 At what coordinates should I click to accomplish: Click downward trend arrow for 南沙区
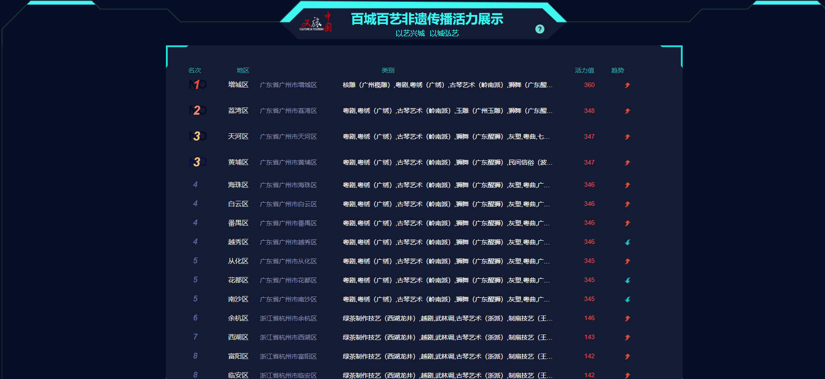tap(627, 299)
